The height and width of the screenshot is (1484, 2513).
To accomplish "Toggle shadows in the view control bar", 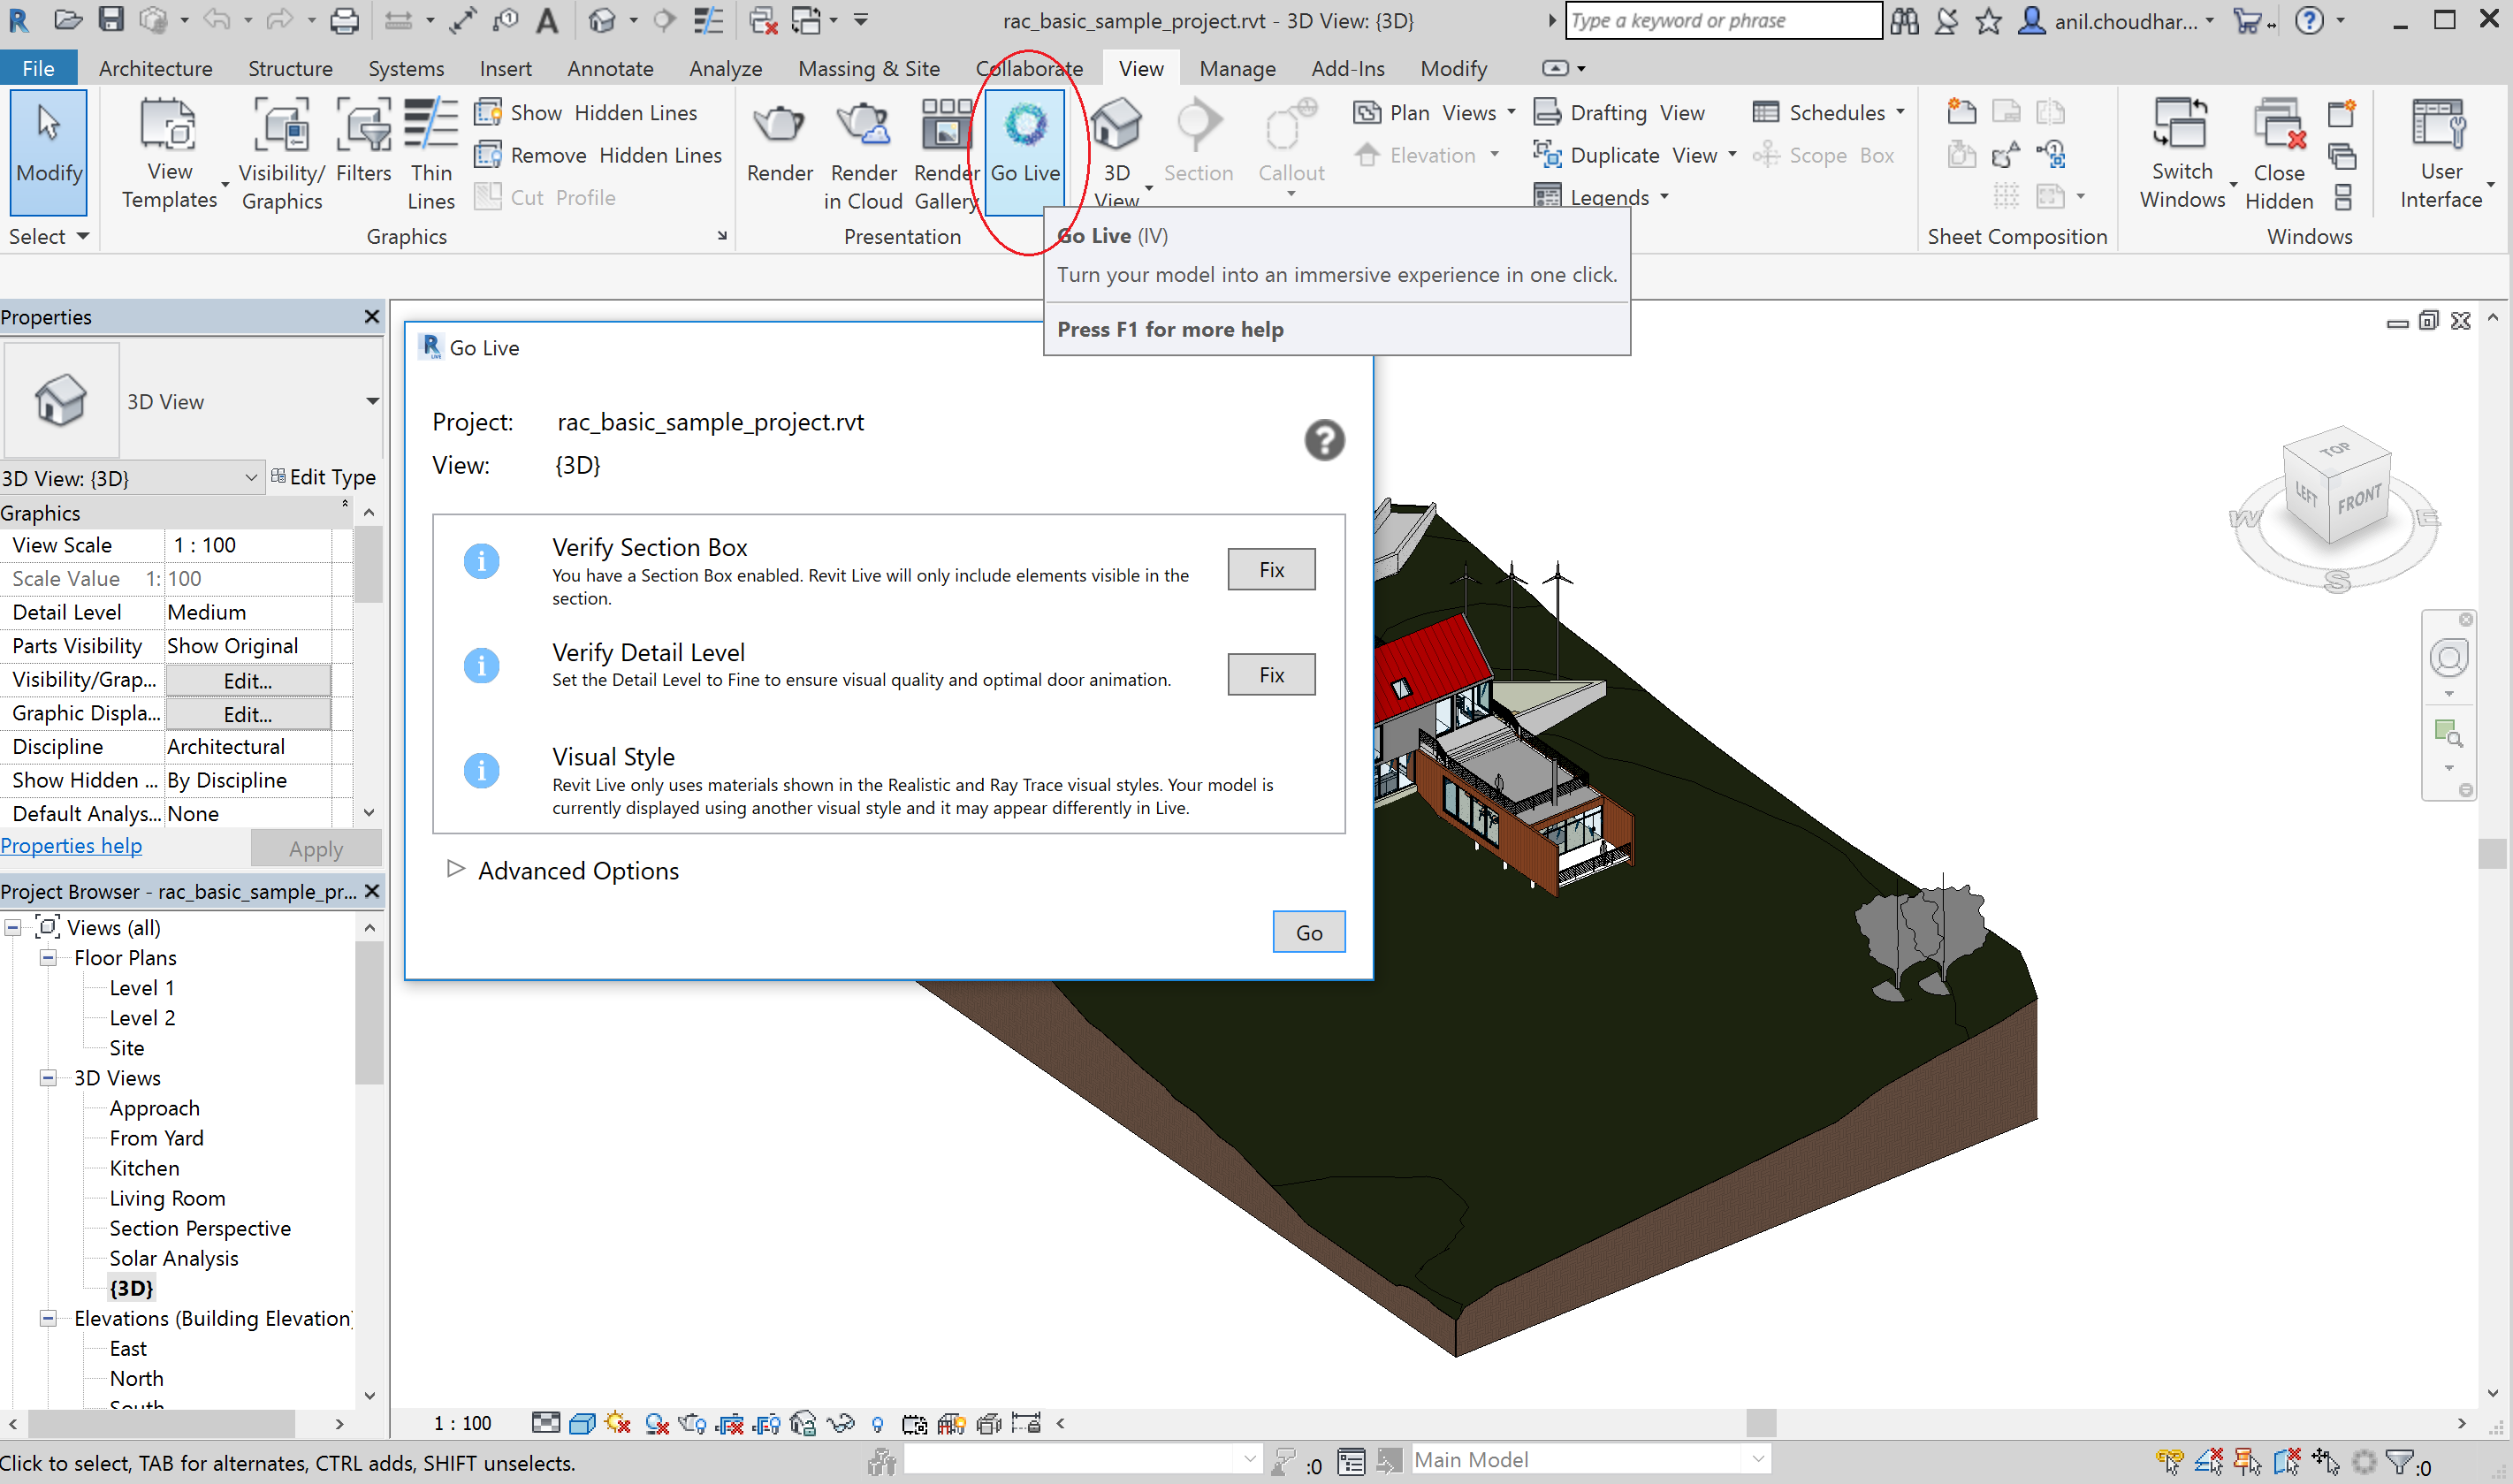I will [x=617, y=1423].
